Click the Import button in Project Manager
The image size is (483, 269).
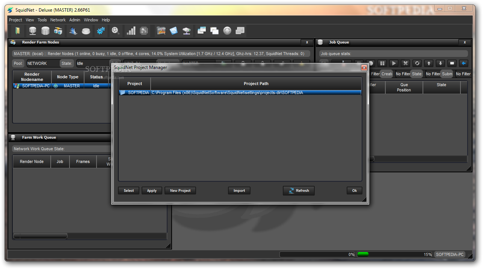coord(239,191)
